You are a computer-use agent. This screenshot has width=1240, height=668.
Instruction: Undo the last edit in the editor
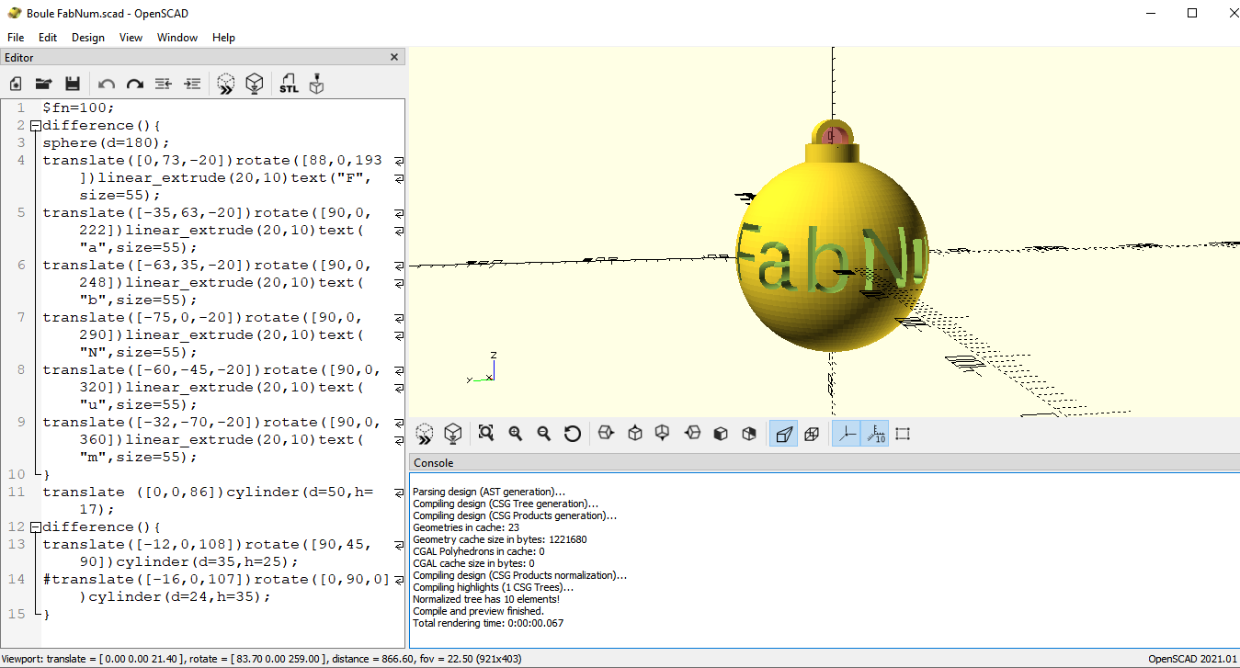[107, 84]
